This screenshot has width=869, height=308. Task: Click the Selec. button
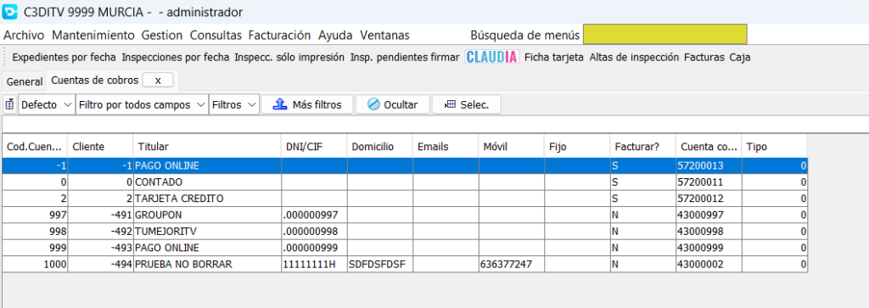pyautogui.click(x=467, y=104)
